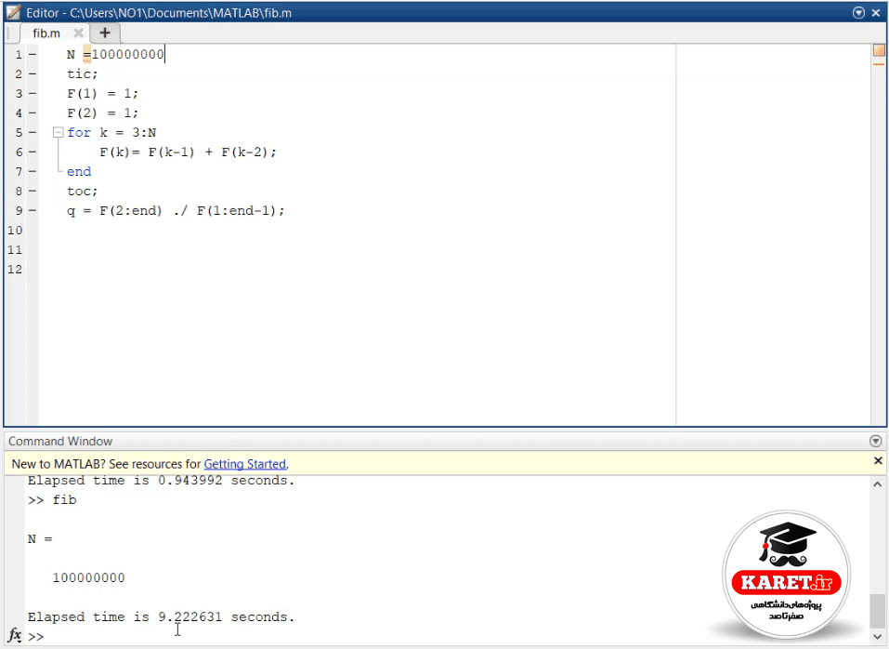Open the Getting Started link

point(245,464)
